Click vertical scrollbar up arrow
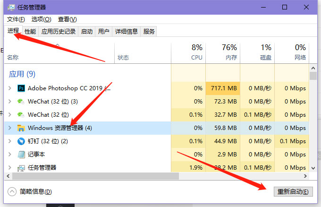Viewport: 321px width, 207px height. (x=313, y=68)
